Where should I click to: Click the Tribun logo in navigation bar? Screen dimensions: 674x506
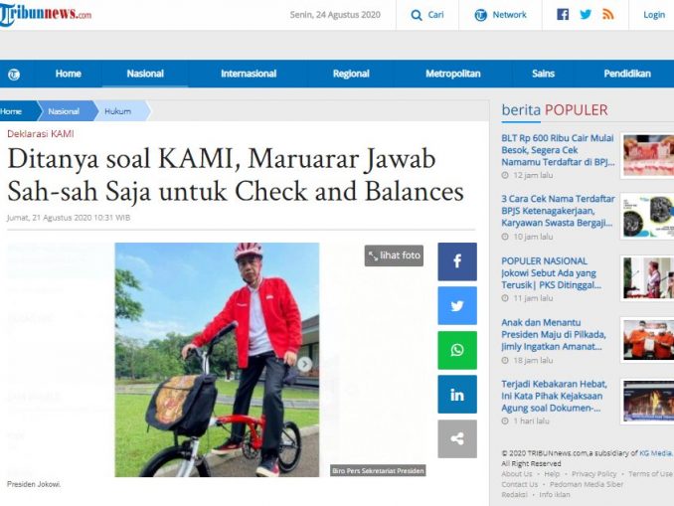(x=14, y=75)
